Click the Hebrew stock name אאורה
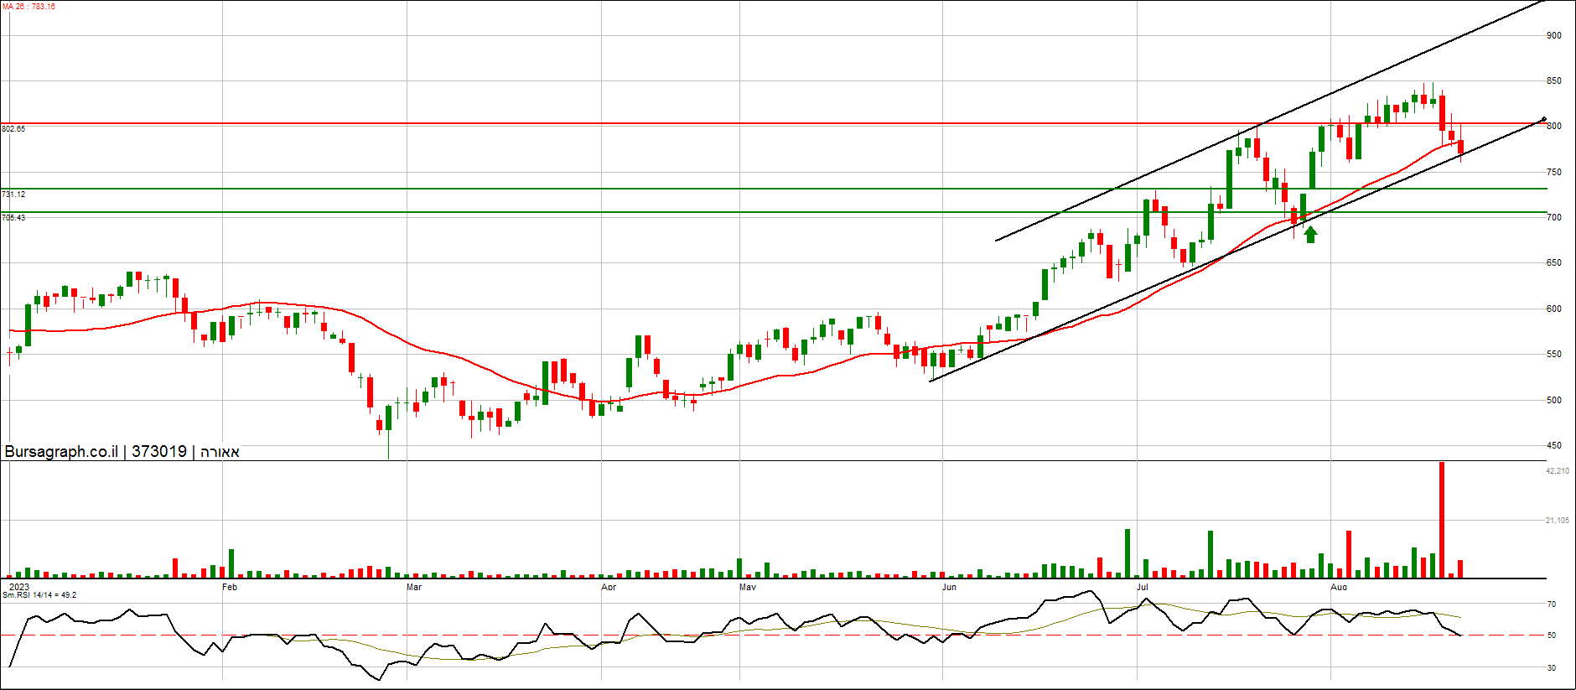The height and width of the screenshot is (690, 1576). (220, 452)
